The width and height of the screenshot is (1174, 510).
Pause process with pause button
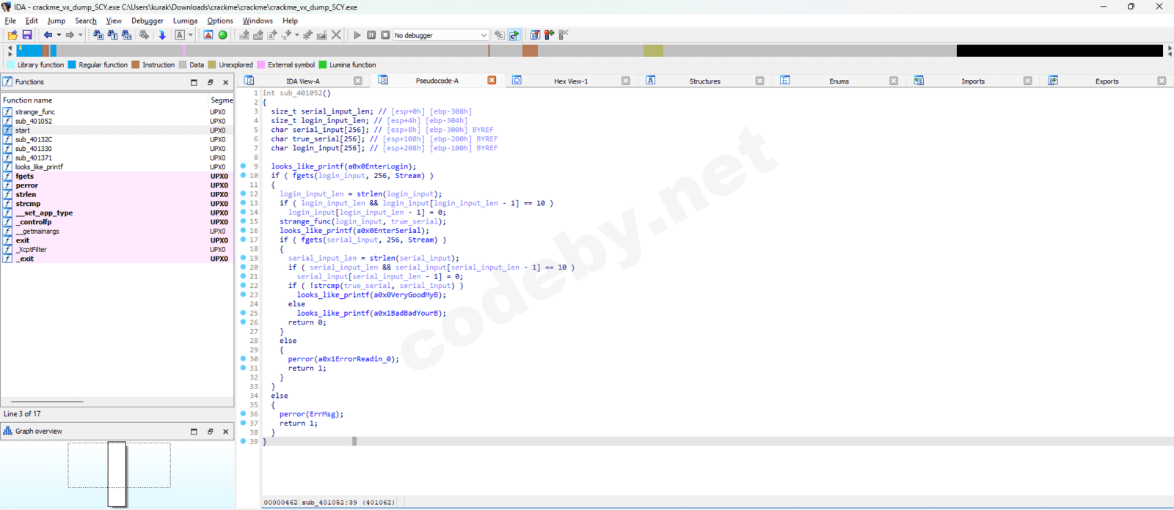(x=371, y=35)
